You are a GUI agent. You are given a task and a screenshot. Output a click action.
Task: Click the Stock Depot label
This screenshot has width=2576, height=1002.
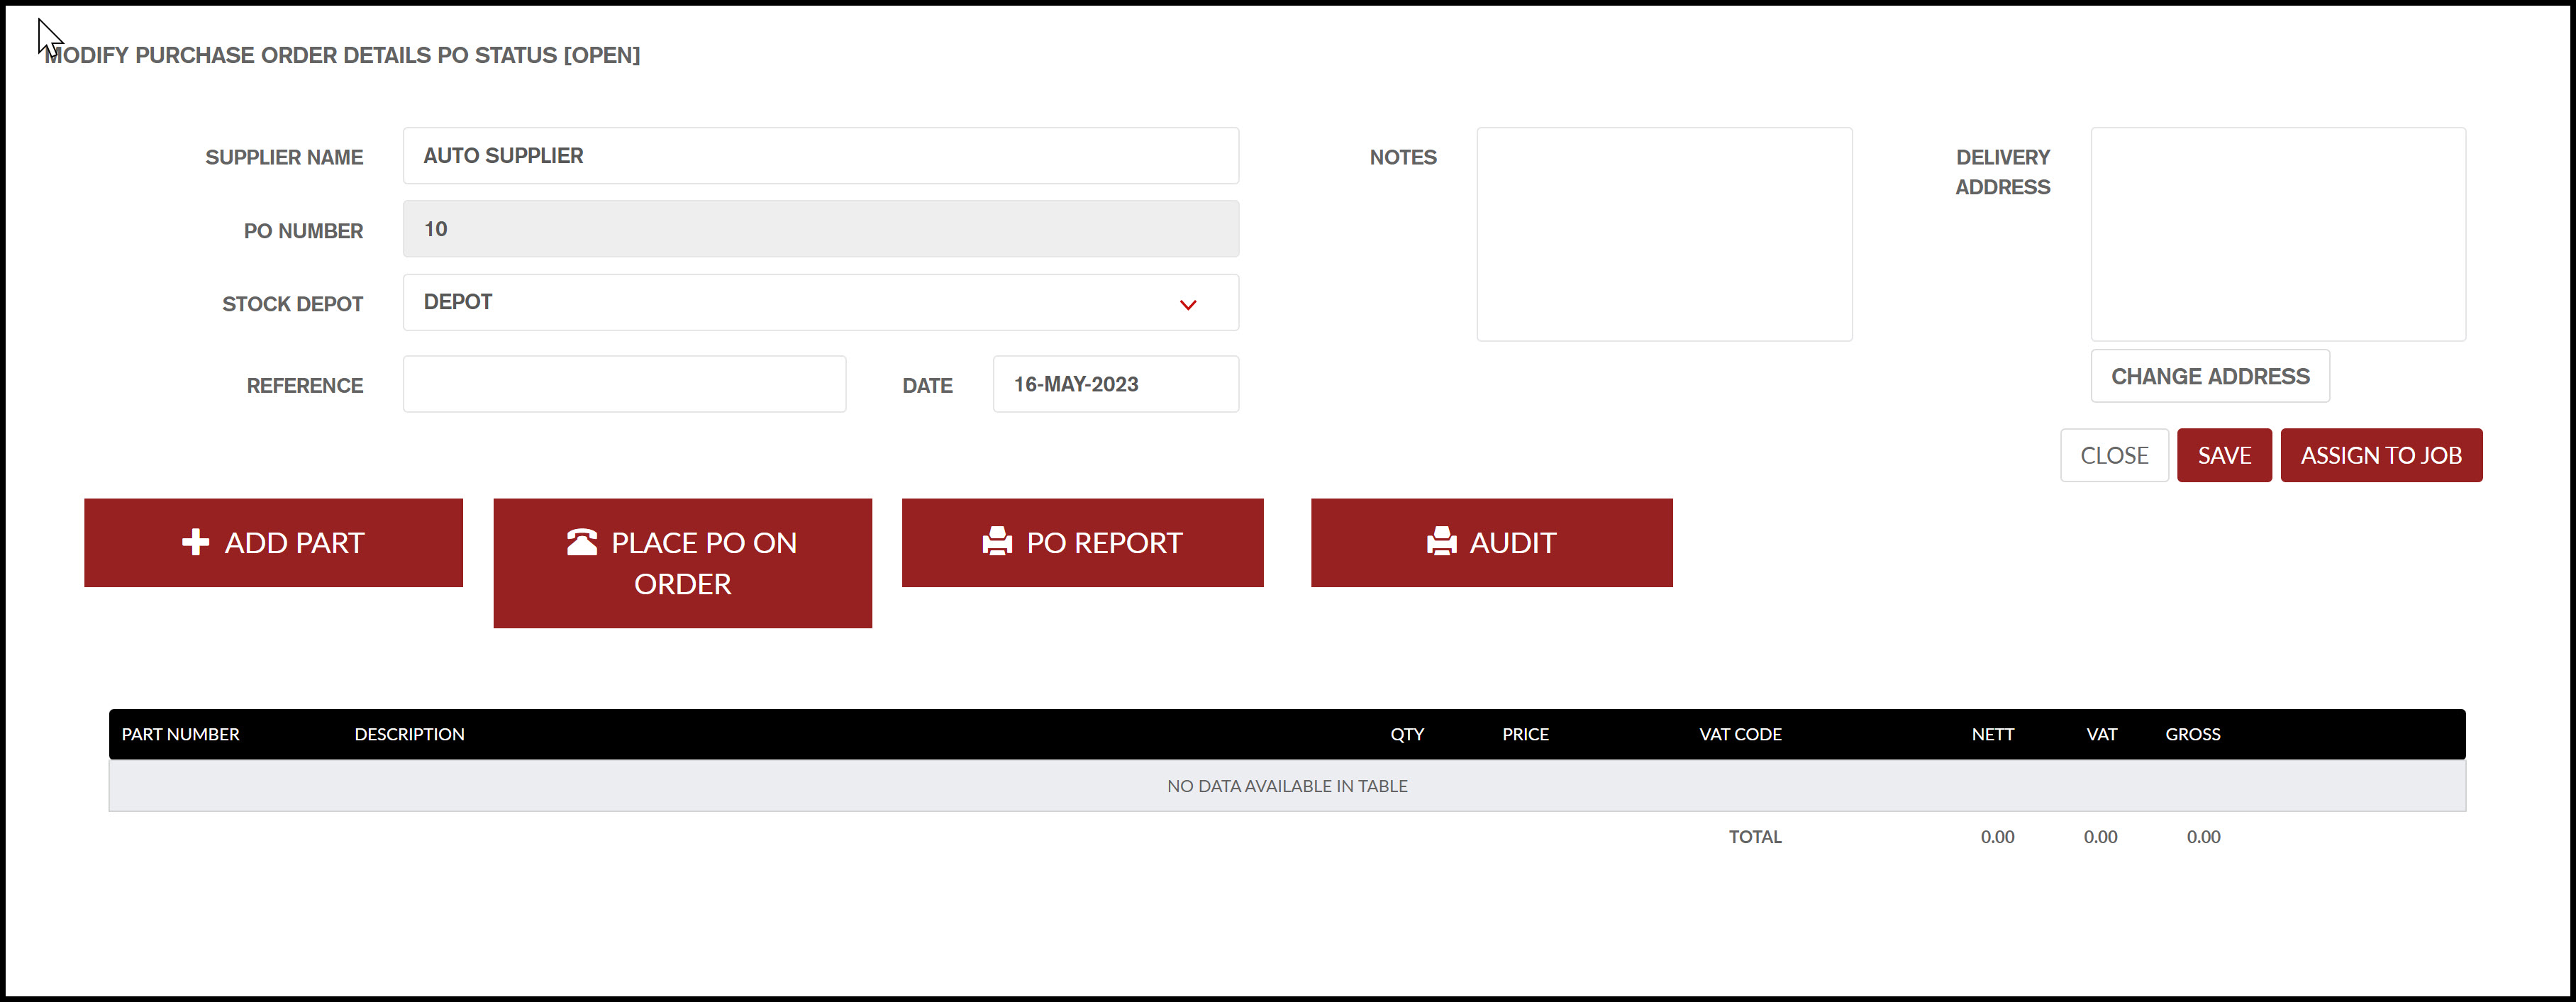[292, 304]
